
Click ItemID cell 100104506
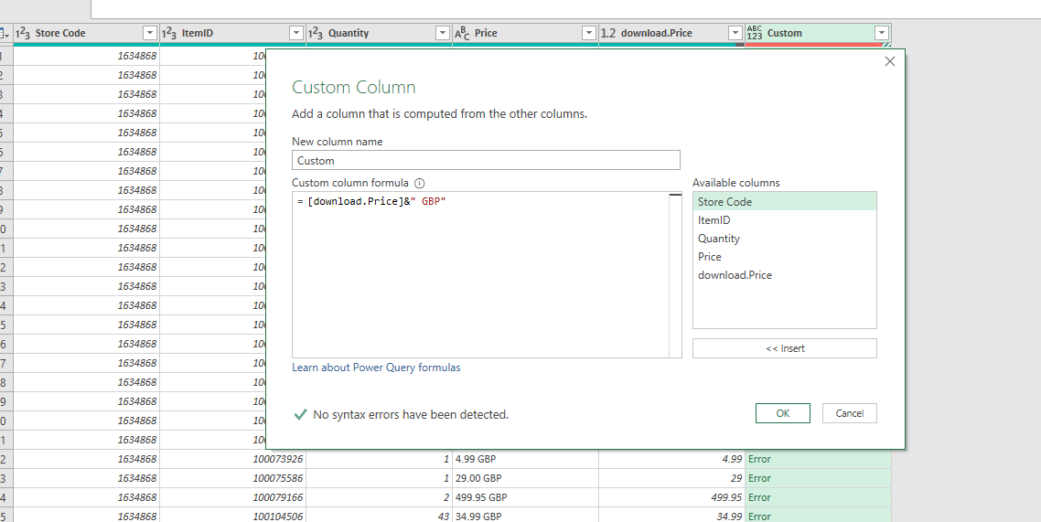click(232, 516)
